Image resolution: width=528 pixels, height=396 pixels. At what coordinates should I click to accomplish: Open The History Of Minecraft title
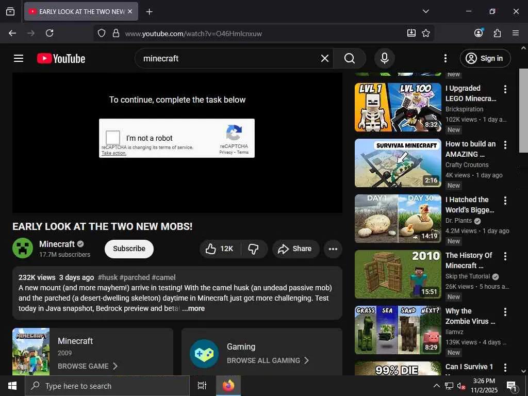[x=469, y=260]
